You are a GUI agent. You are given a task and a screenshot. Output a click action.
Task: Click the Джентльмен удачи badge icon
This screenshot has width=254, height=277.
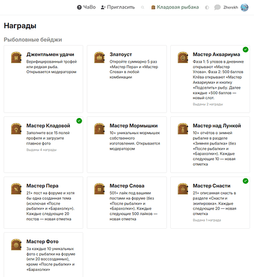coord(16,58)
